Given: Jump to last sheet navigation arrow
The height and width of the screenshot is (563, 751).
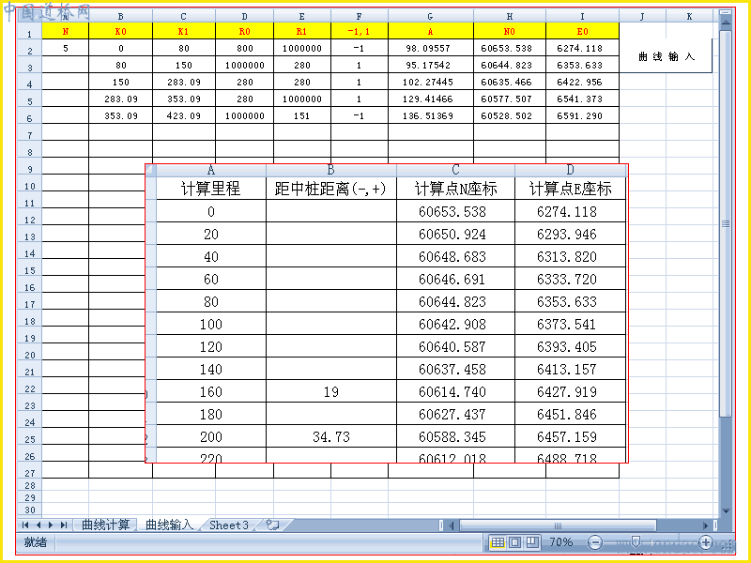Looking at the screenshot, I should point(64,525).
